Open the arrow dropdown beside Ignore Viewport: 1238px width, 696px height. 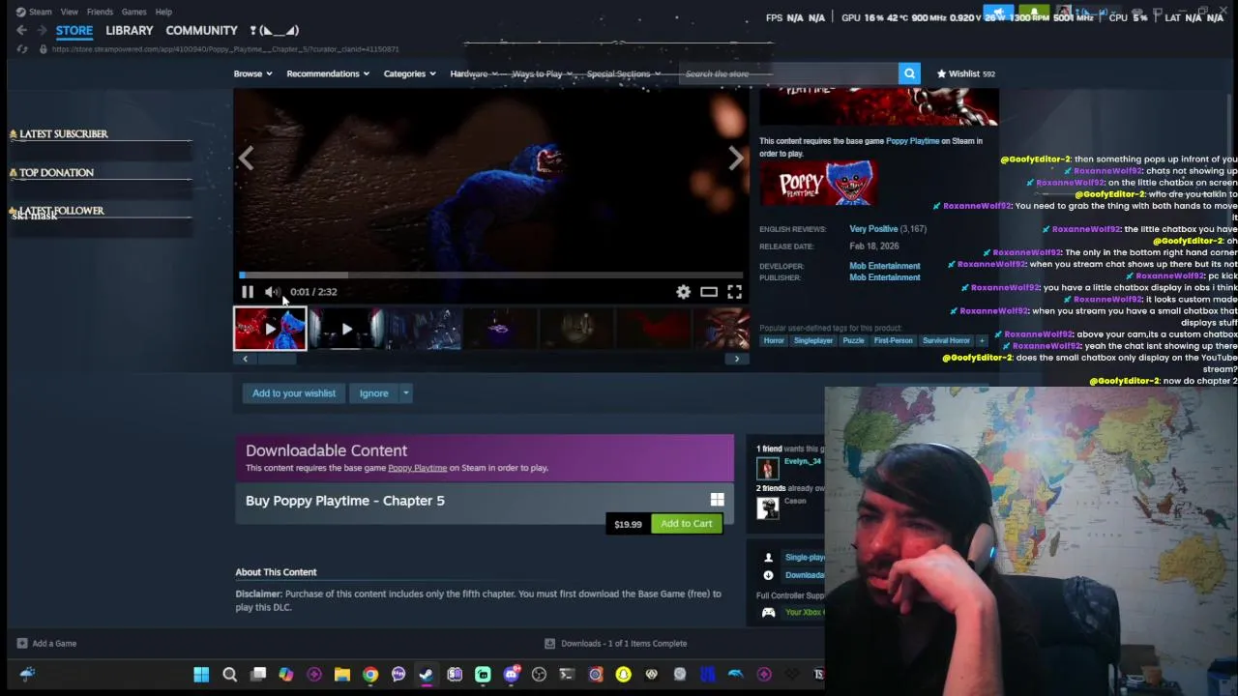click(x=406, y=393)
